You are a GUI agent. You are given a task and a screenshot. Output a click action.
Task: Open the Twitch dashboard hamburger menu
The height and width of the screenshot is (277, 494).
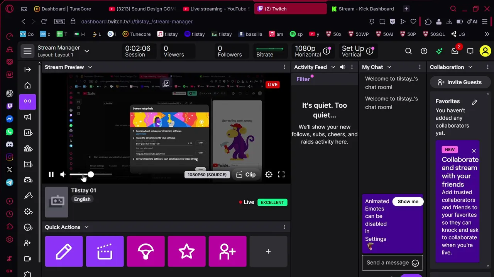pyautogui.click(x=27, y=51)
